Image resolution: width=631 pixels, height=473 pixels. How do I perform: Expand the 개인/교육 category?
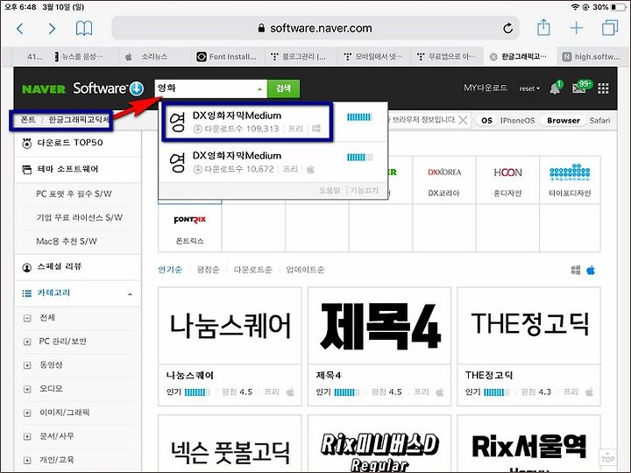(27, 460)
